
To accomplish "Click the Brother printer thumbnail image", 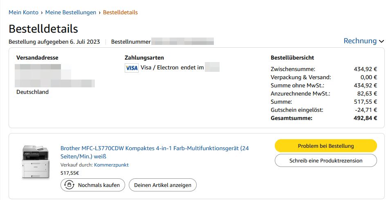I will click(x=35, y=162).
